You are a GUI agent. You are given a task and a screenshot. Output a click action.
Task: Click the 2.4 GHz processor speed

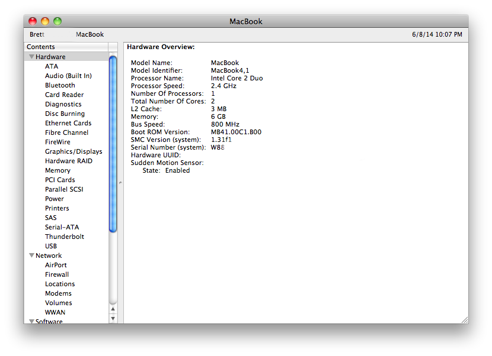[223, 86]
